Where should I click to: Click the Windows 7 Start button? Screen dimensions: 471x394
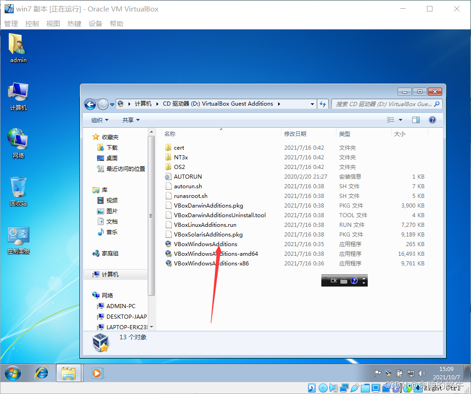coord(12,373)
